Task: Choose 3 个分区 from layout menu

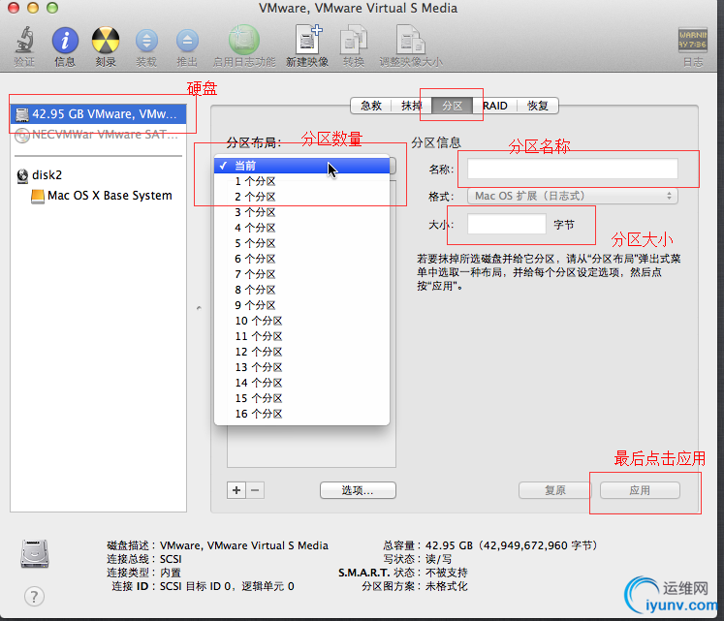Action: coord(302,212)
